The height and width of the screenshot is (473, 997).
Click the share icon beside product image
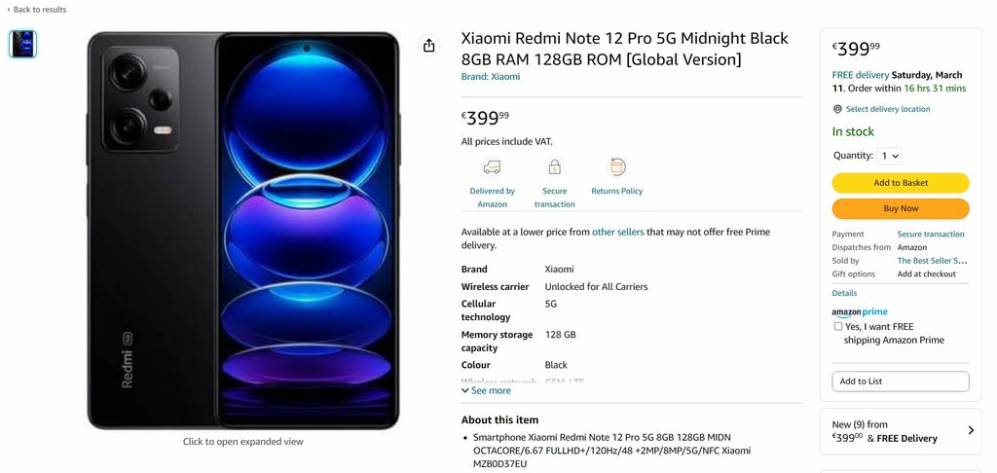point(429,45)
